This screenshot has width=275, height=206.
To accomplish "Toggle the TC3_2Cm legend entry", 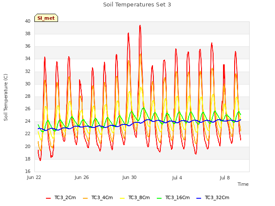I will pyautogui.click(x=61, y=198).
